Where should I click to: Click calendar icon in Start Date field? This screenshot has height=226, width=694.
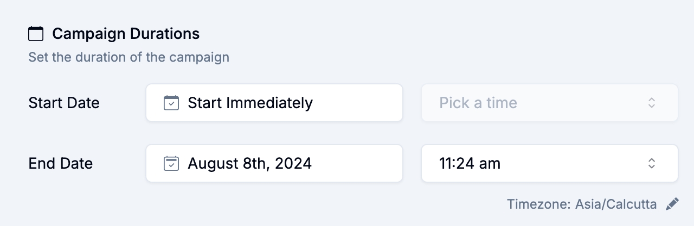(171, 103)
